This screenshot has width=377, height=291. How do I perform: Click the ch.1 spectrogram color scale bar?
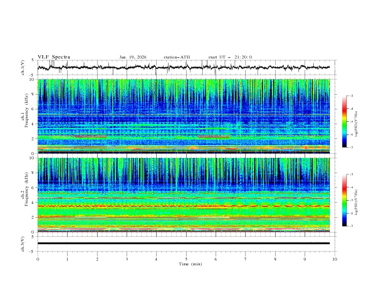[x=344, y=122]
